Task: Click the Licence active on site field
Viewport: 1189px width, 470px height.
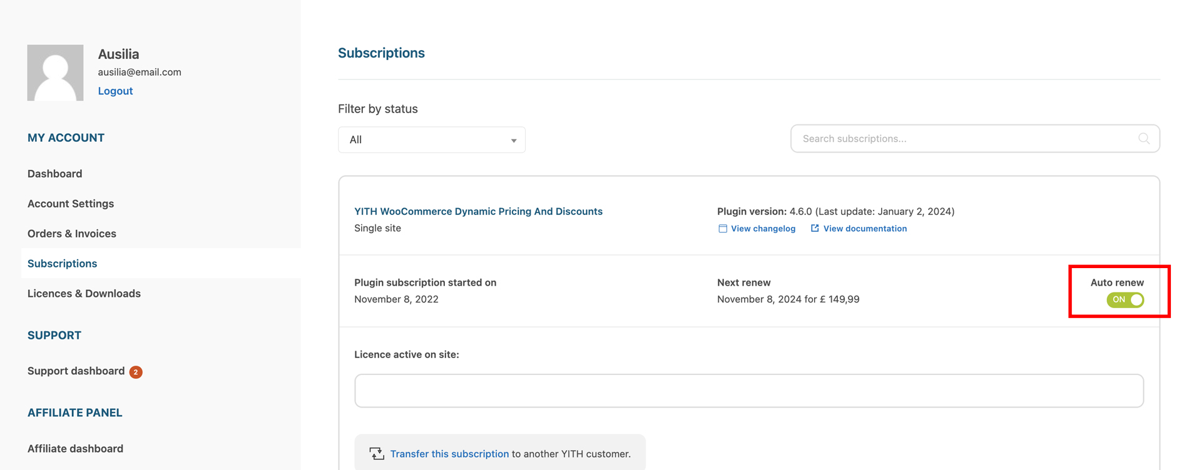Action: pyautogui.click(x=749, y=391)
